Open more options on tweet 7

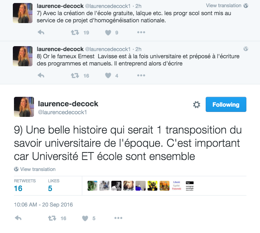click(141, 32)
